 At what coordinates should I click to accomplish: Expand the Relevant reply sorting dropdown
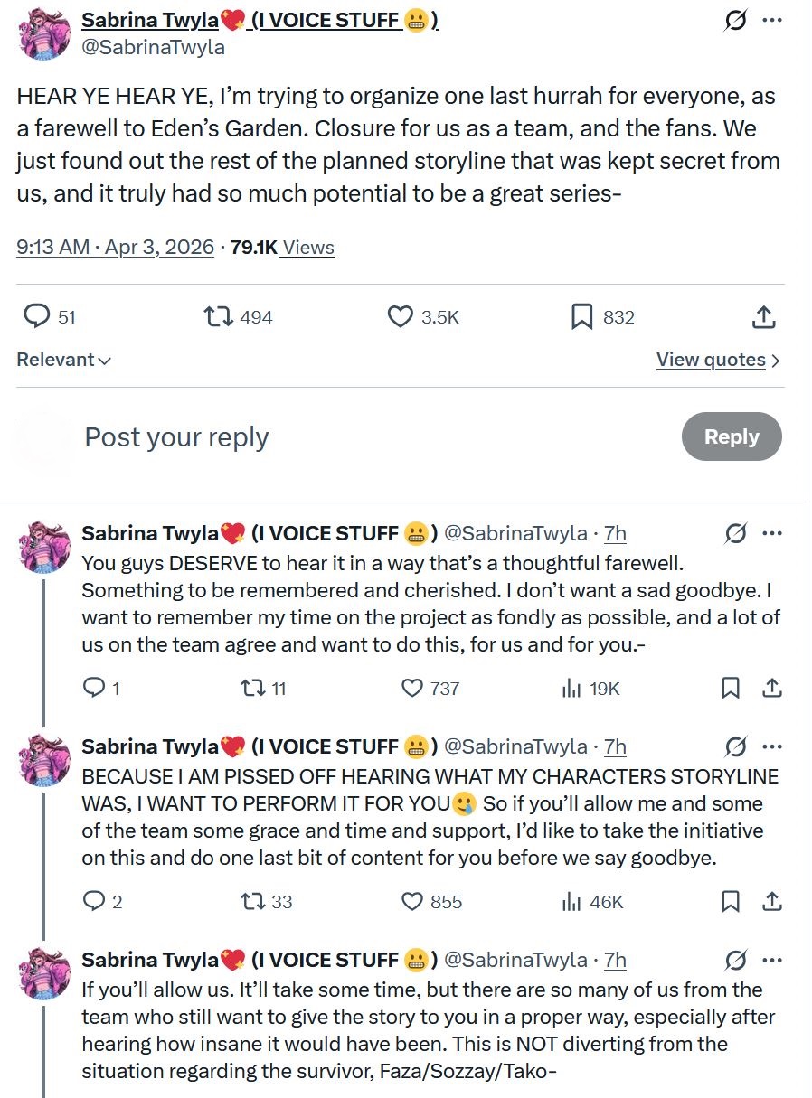click(x=63, y=360)
